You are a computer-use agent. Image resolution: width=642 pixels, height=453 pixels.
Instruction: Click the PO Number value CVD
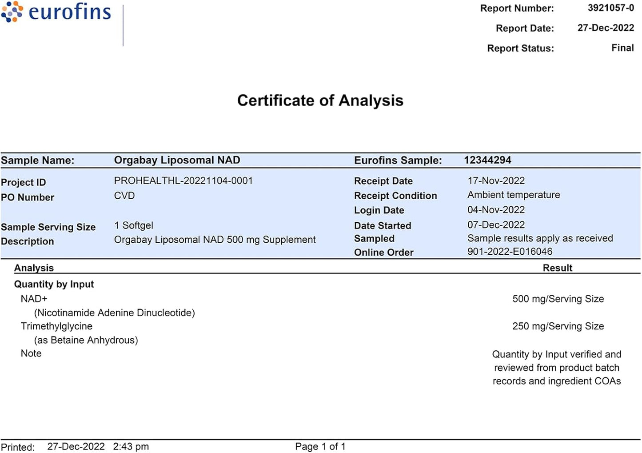(124, 196)
